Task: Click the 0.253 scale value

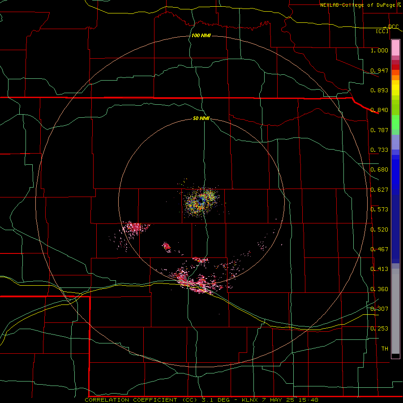Action: (x=379, y=329)
